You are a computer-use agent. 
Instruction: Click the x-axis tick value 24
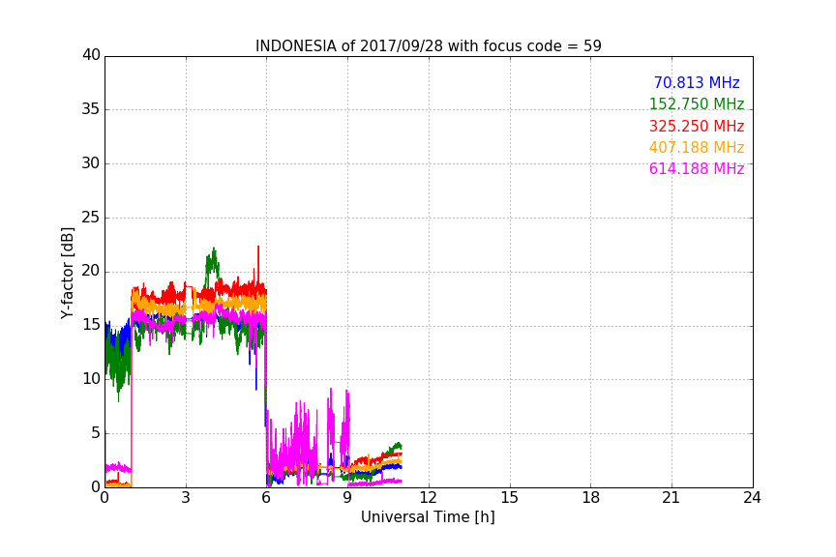click(752, 498)
